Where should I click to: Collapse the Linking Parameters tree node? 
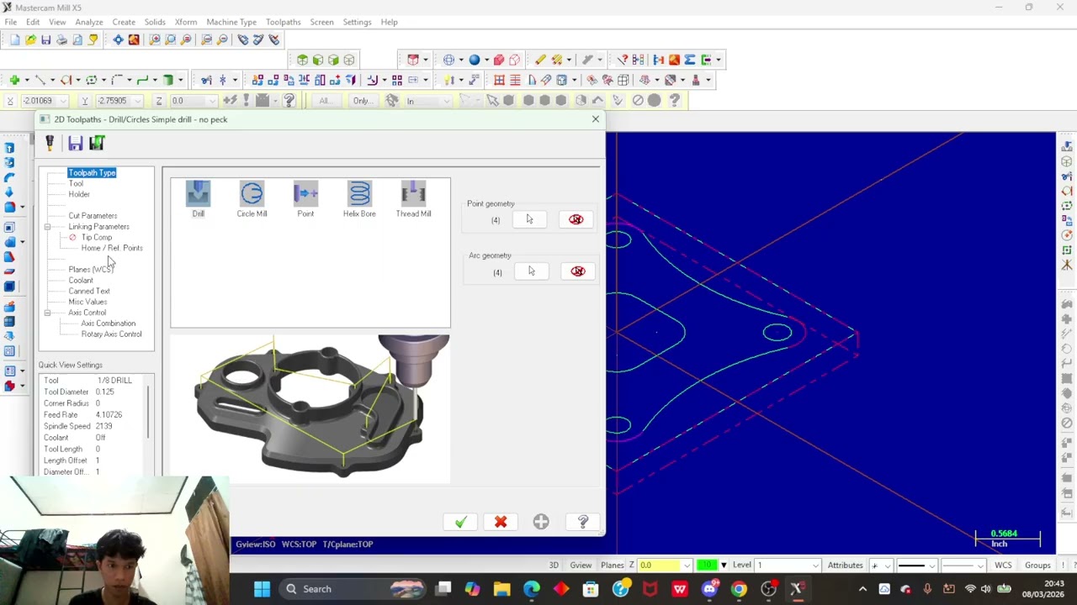[x=48, y=227]
